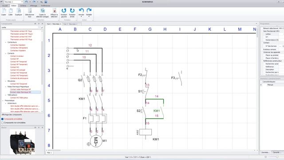Open the Préférences ribbon tab

tap(45, 6)
